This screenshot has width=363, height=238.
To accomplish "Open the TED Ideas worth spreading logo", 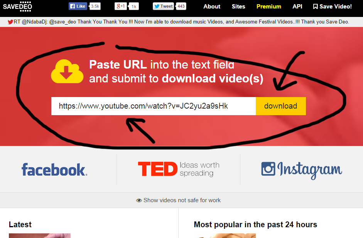I will [179, 169].
